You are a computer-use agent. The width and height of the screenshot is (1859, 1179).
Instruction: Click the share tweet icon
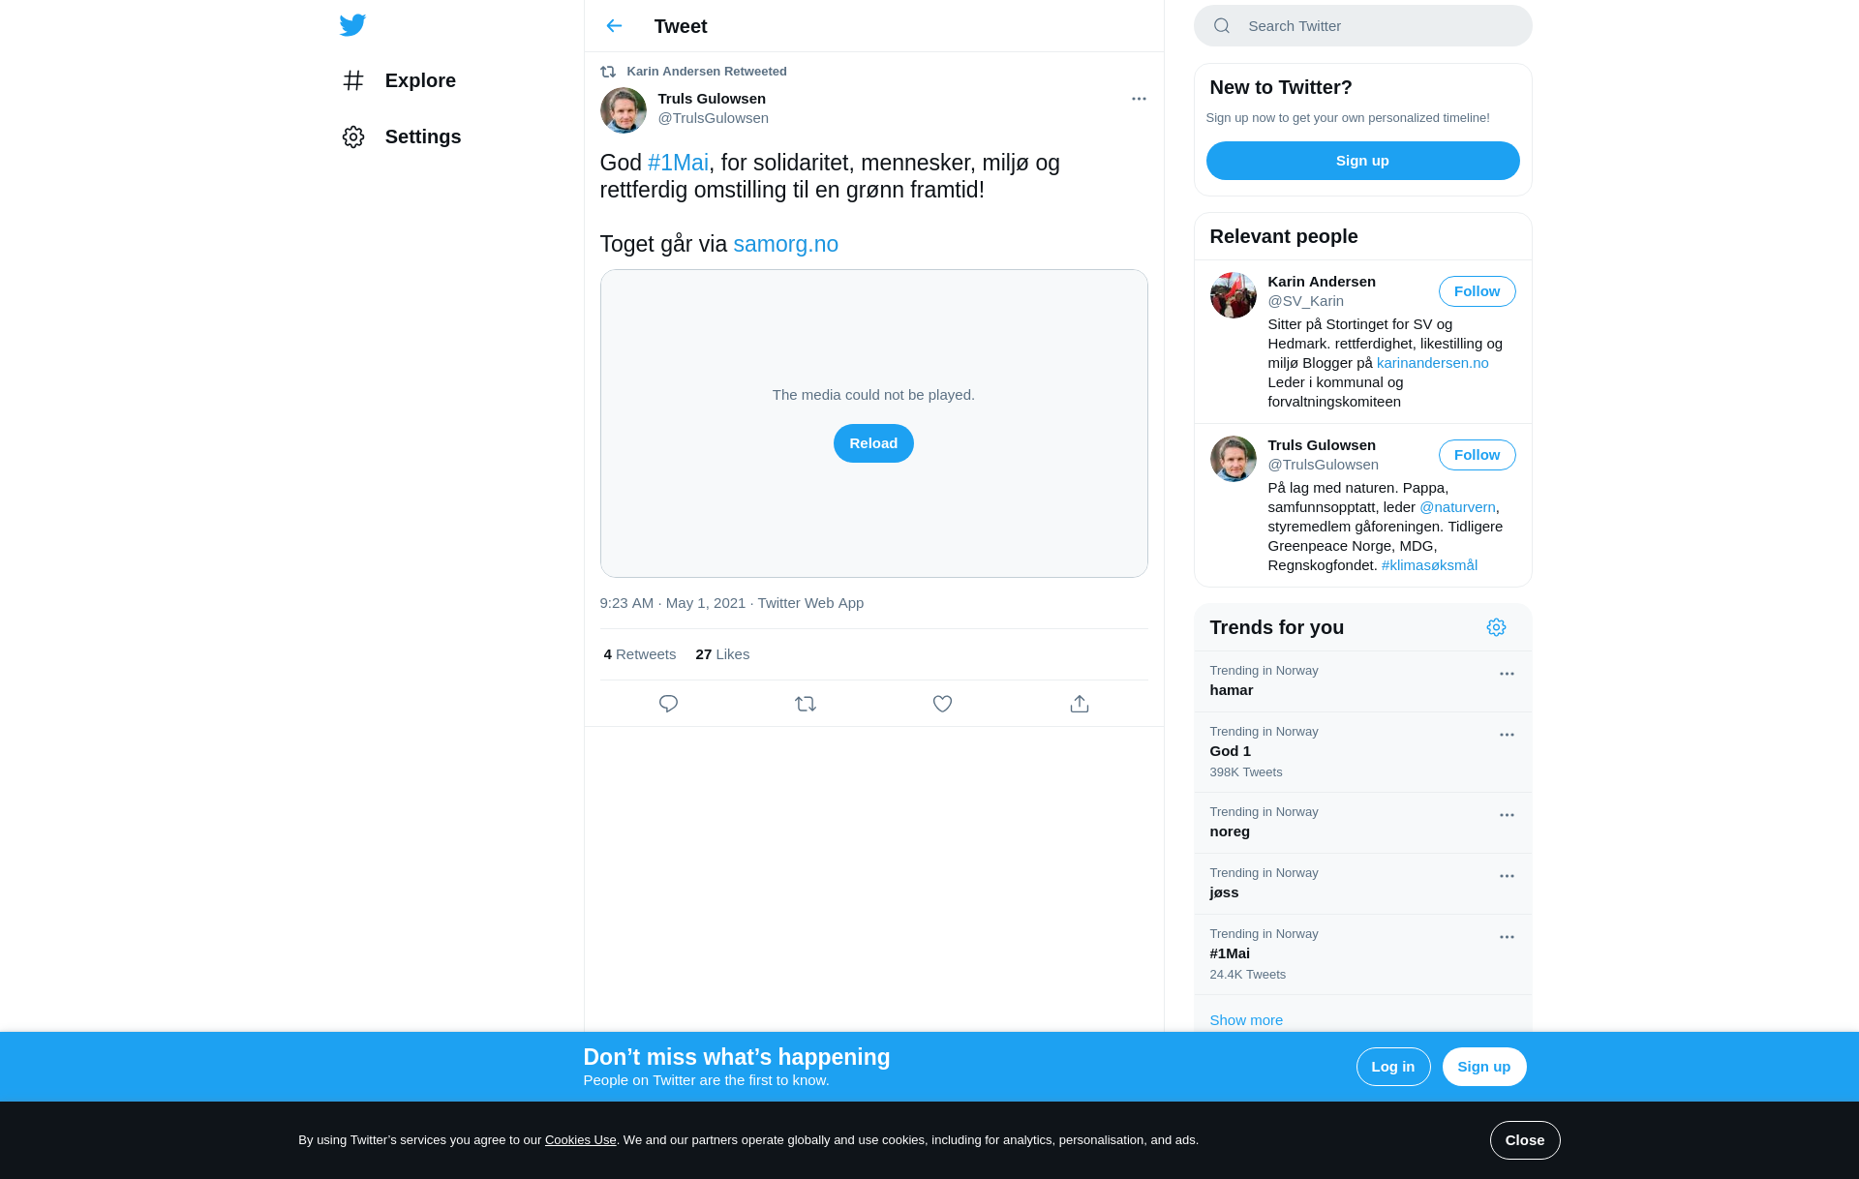(x=1080, y=704)
